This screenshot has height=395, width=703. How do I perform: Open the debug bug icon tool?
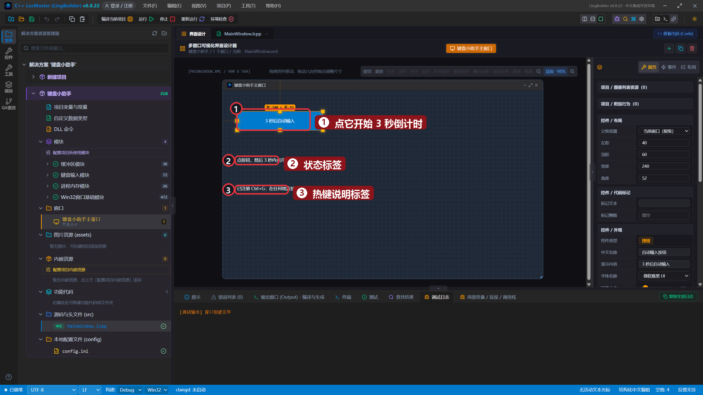coord(617,19)
